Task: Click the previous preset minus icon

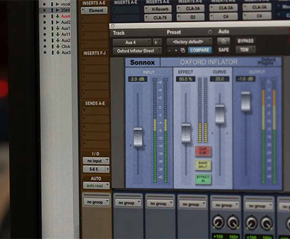Action: [169, 51]
